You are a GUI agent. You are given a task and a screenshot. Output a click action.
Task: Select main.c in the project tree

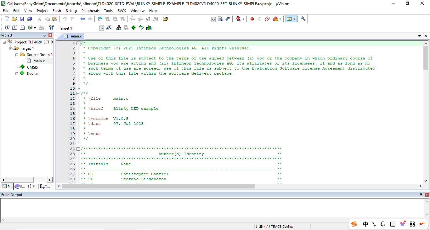(39, 61)
